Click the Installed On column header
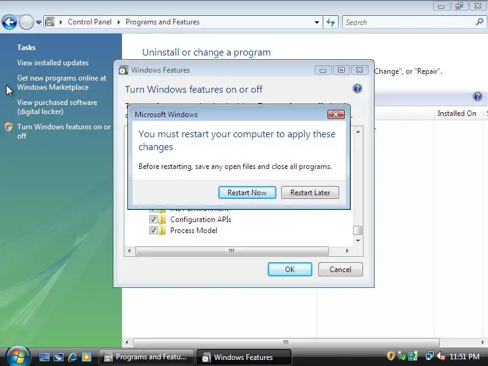Image resolution: width=488 pixels, height=366 pixels. (457, 113)
